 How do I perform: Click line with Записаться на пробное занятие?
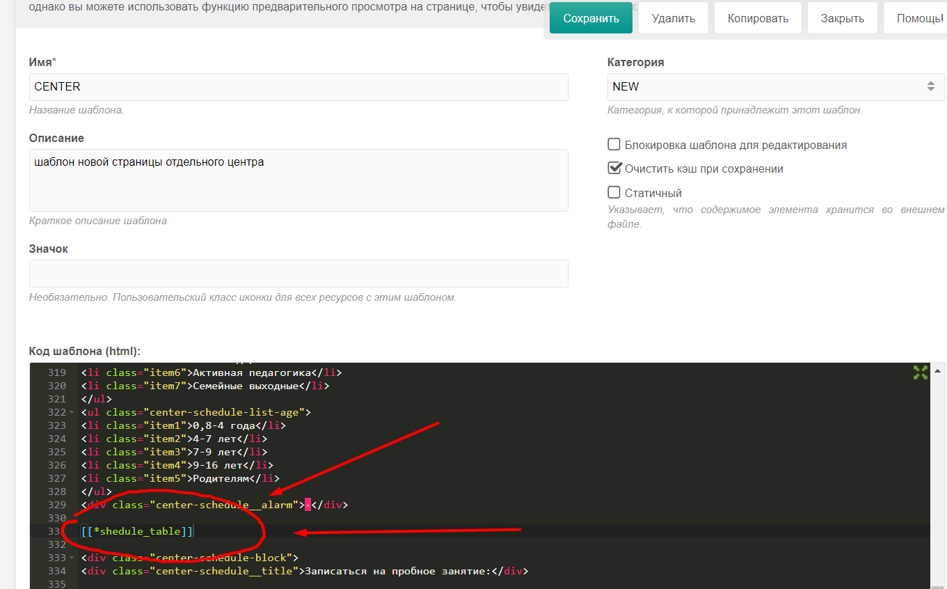305,571
